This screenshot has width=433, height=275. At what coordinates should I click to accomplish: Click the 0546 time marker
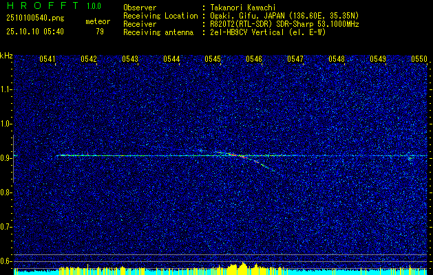coord(254,58)
